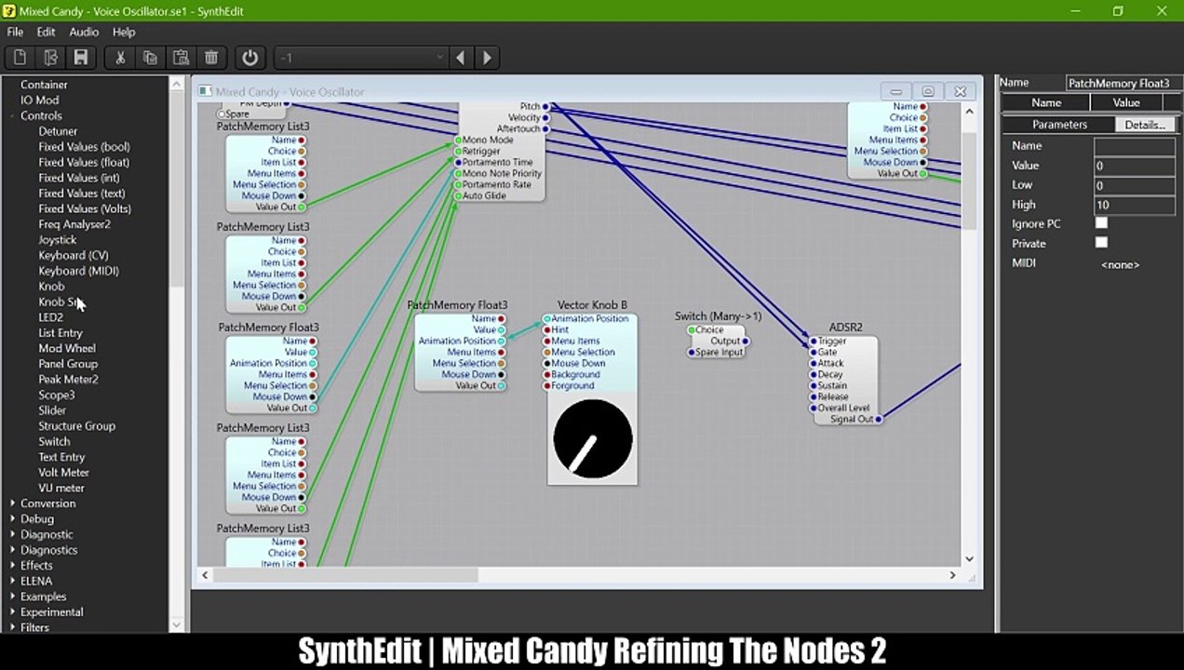Click canvas horizontal scrollbar thumb
This screenshot has height=670, width=1184.
(x=345, y=575)
